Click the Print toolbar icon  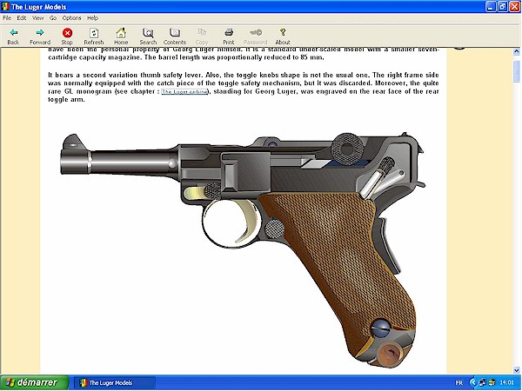click(x=228, y=32)
